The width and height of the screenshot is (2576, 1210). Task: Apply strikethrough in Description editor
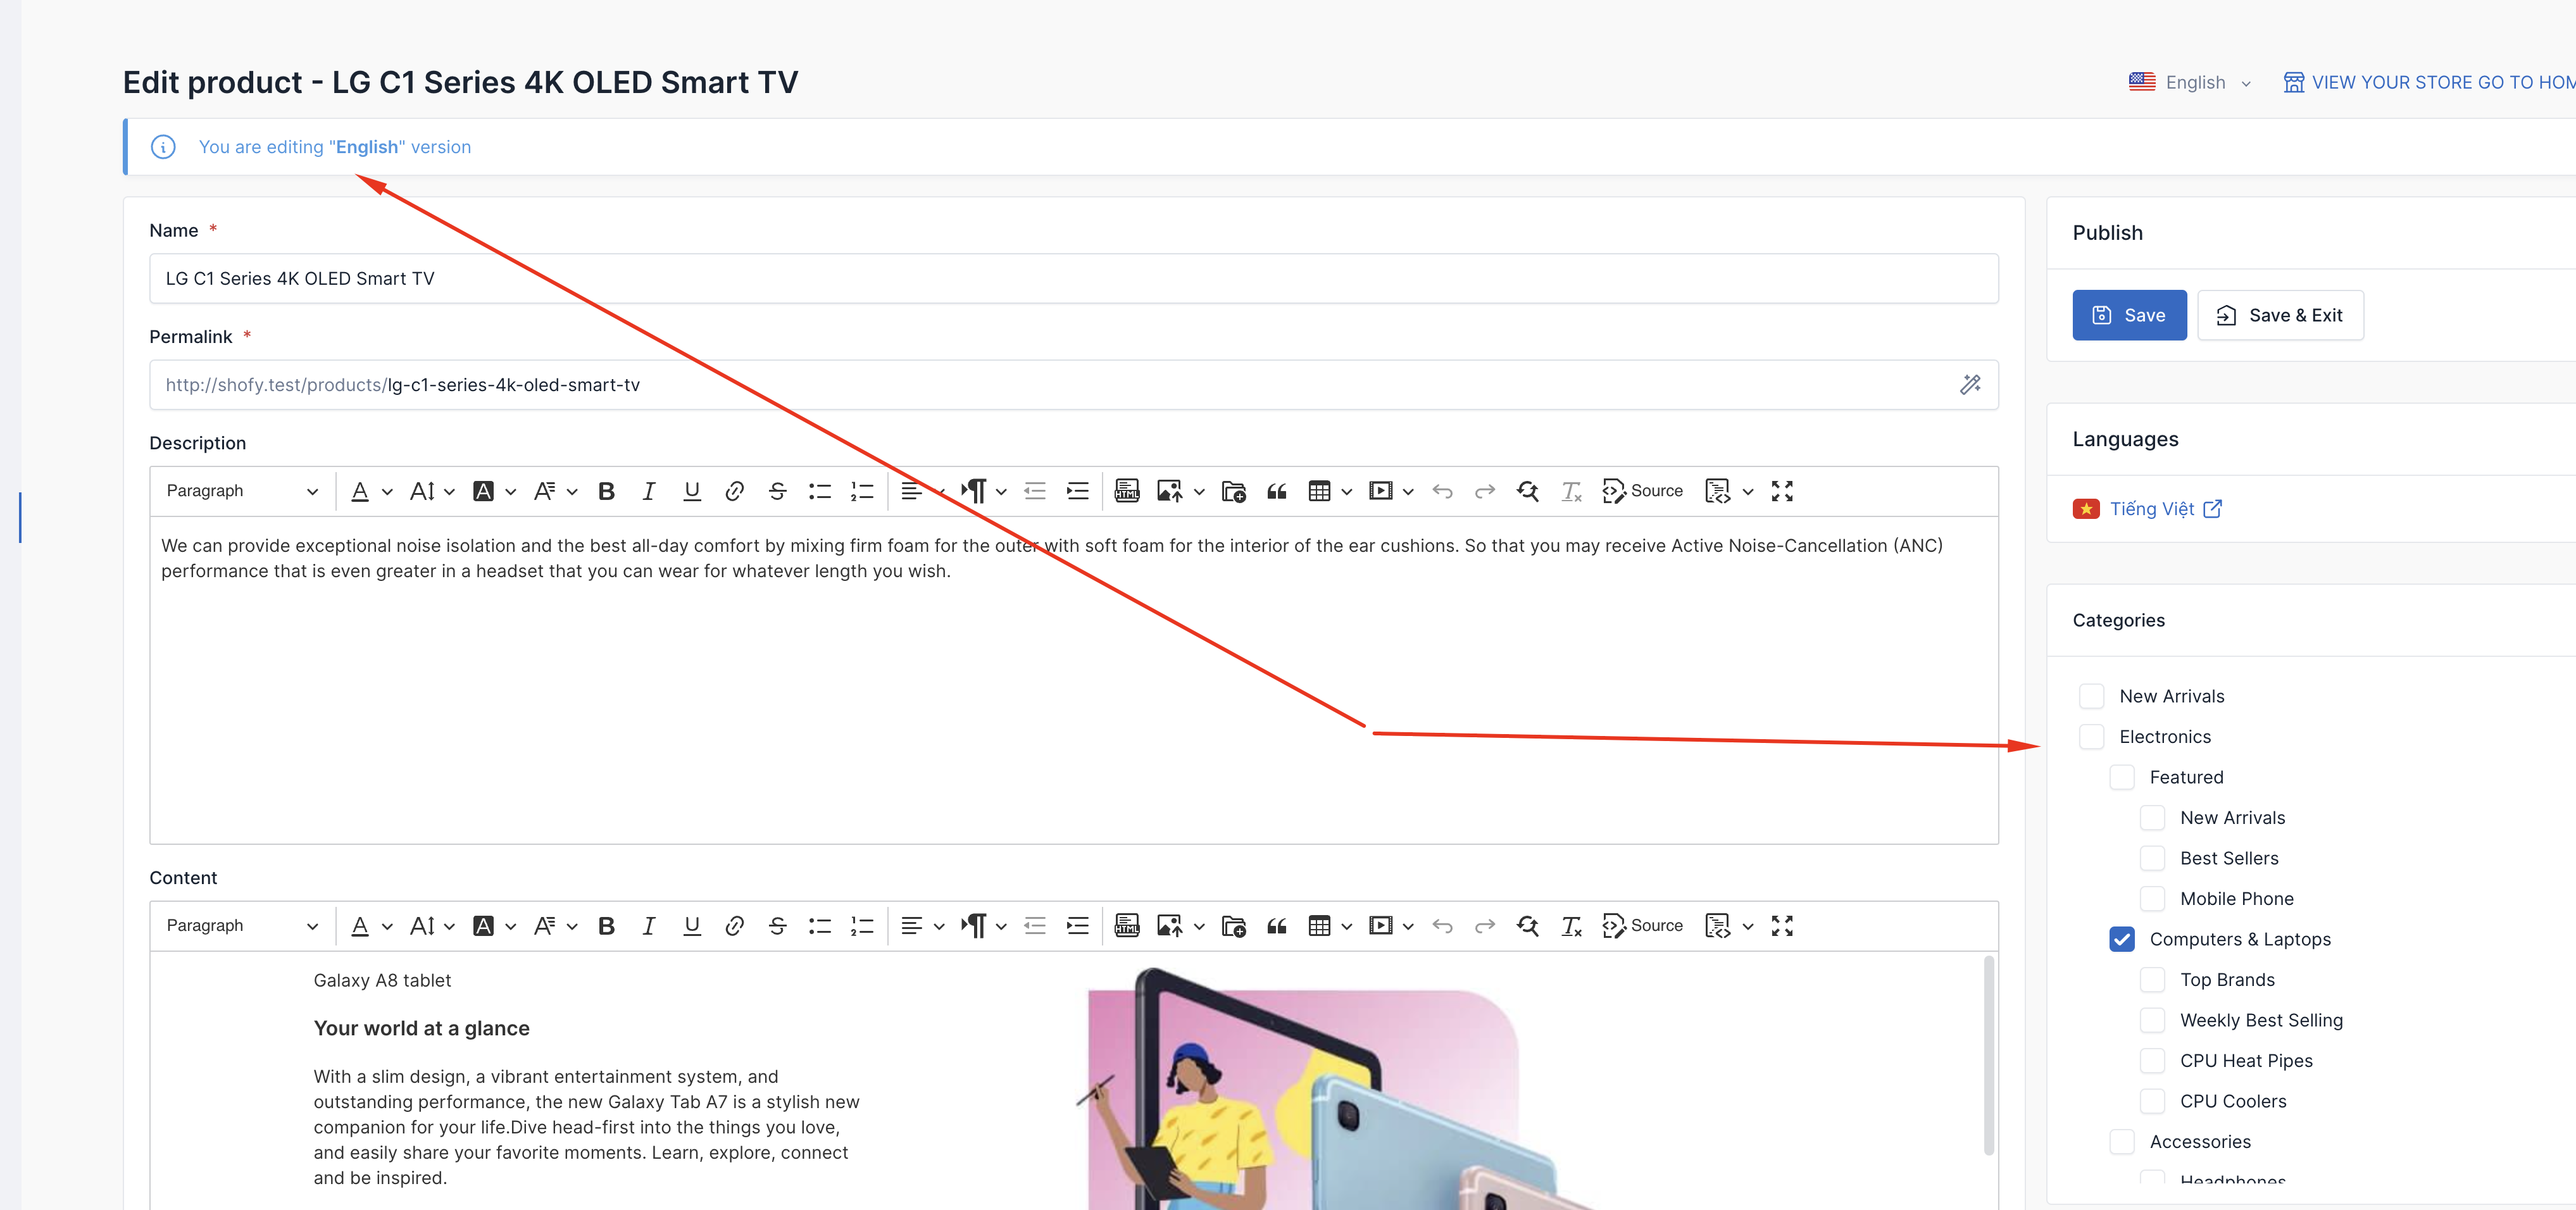click(x=777, y=491)
